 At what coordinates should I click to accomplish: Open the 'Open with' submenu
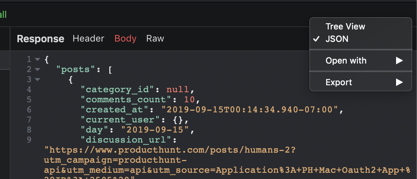click(x=361, y=61)
